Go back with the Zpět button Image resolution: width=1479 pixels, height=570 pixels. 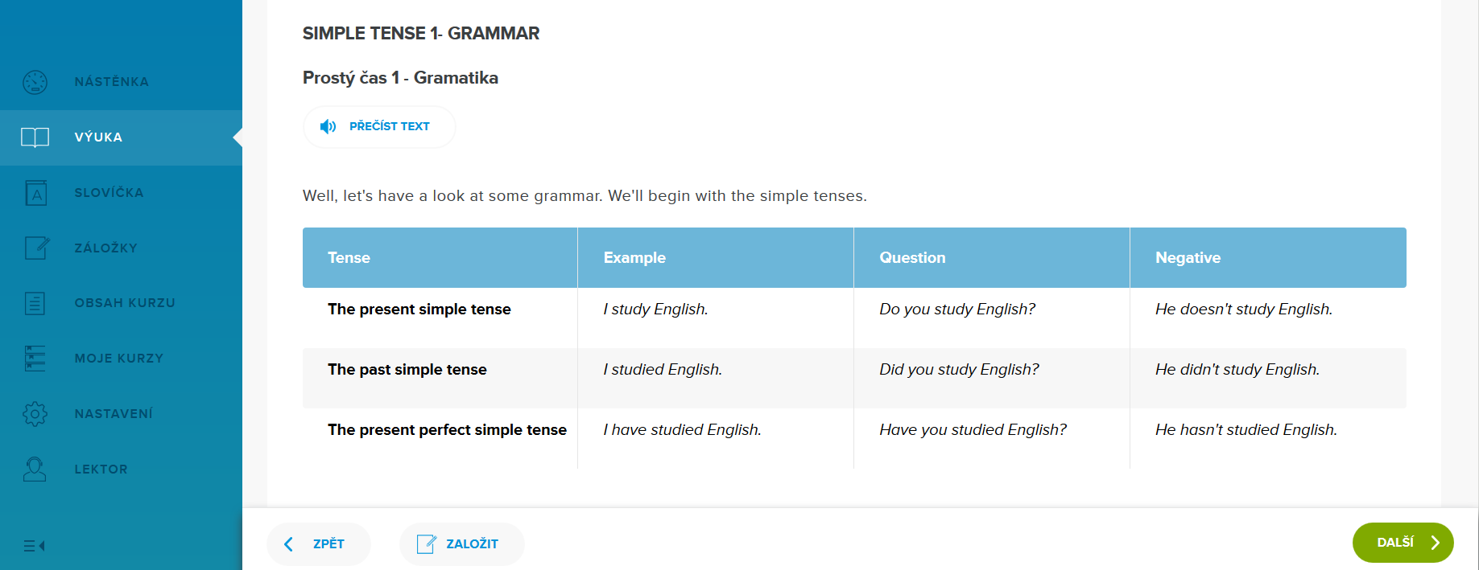[x=318, y=544]
